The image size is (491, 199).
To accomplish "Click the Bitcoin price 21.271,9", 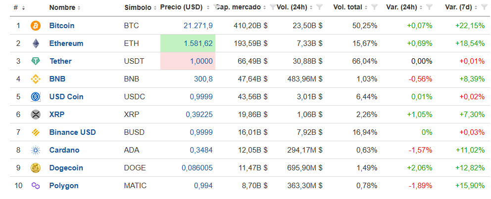I will tap(197, 26).
